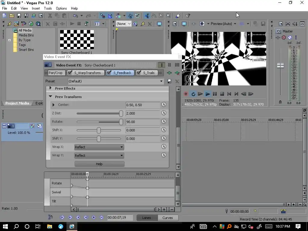This screenshot has height=231, width=308.
Task: Toggle Sync Cursor icon in keyframe bar
Action: (50, 217)
